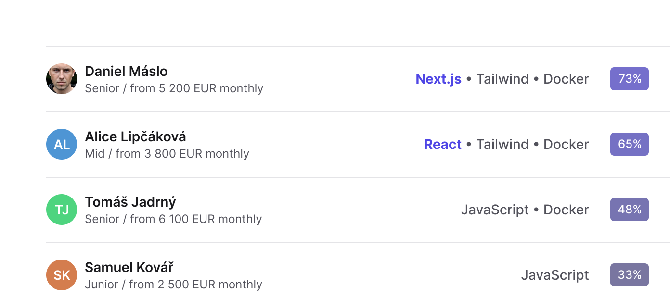This screenshot has width=670, height=297.
Task: Open Tomáš Jadrný's candidate name
Action: tap(130, 202)
